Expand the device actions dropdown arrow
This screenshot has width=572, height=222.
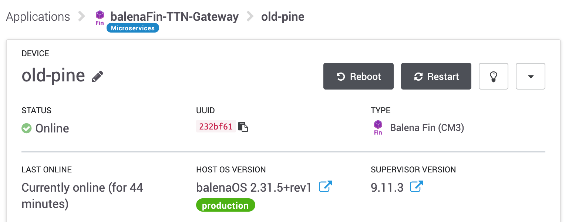530,77
